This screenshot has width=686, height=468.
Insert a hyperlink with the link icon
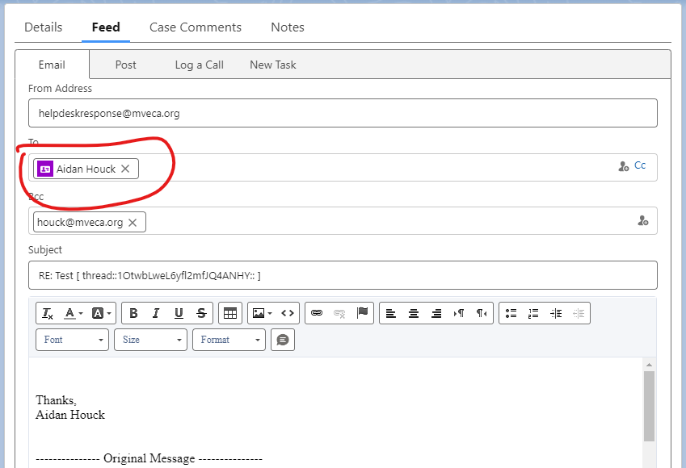[317, 313]
